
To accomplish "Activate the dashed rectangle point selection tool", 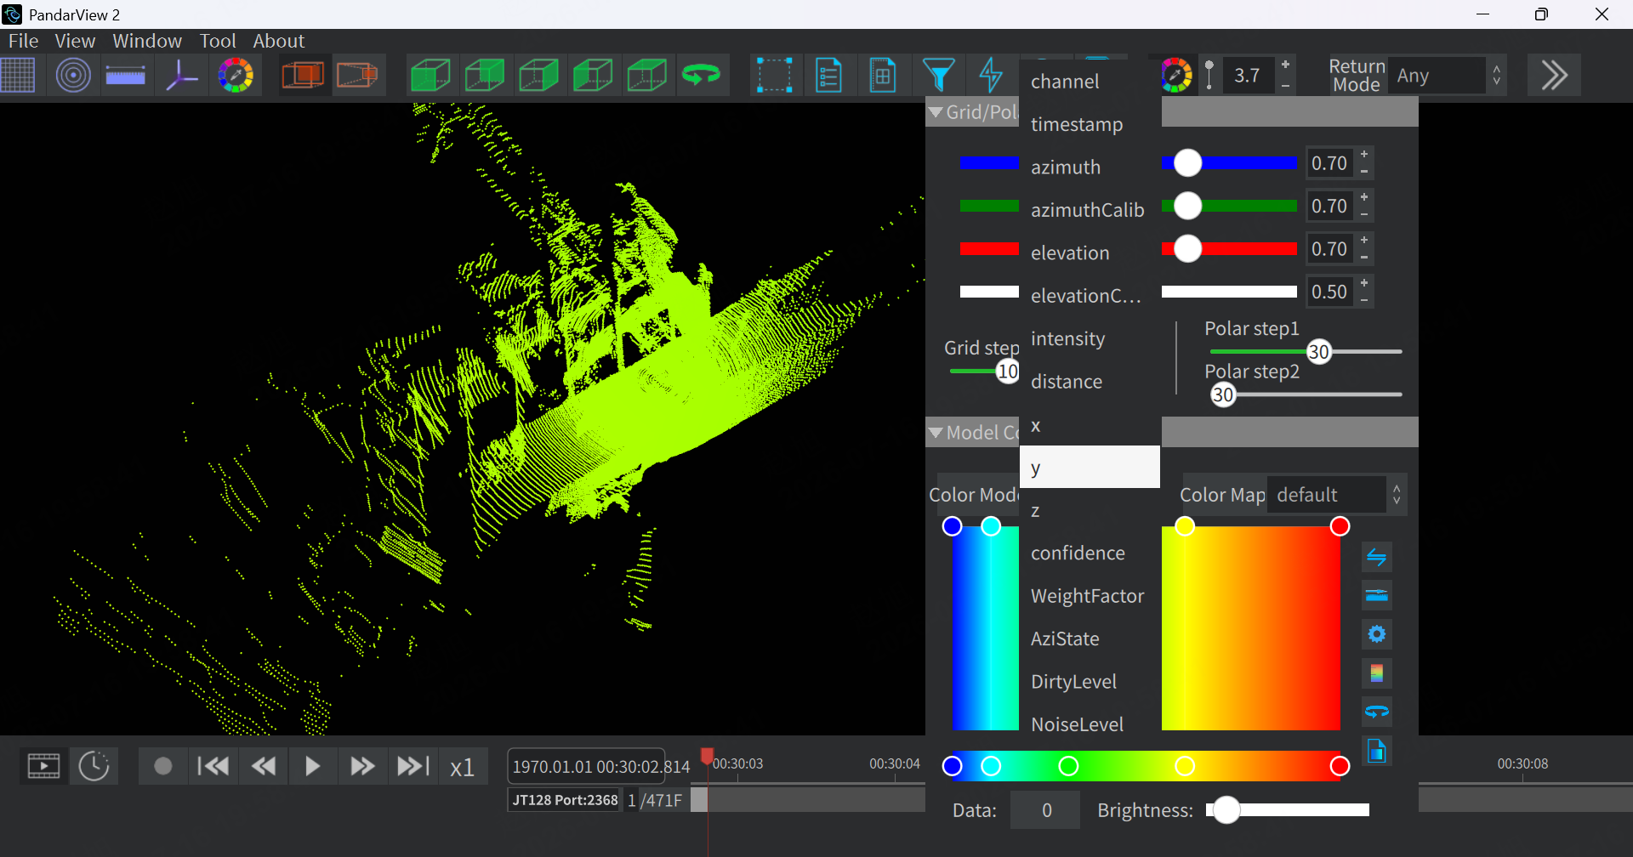I will [775, 76].
